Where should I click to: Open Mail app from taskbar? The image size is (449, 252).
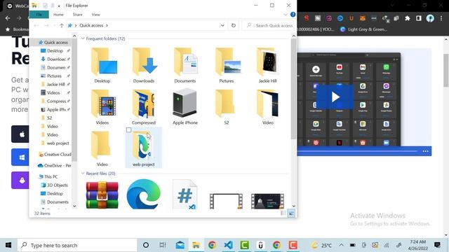(x=180, y=245)
